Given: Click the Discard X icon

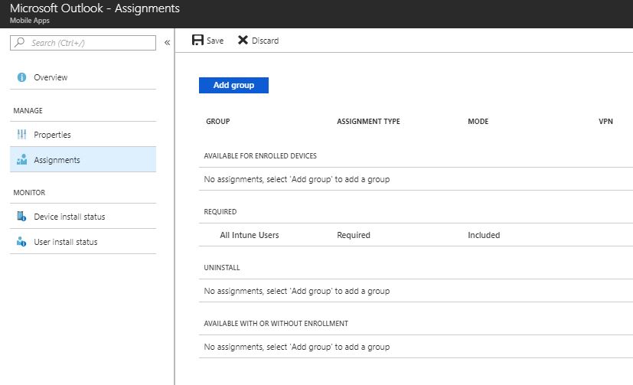Looking at the screenshot, I should point(243,40).
